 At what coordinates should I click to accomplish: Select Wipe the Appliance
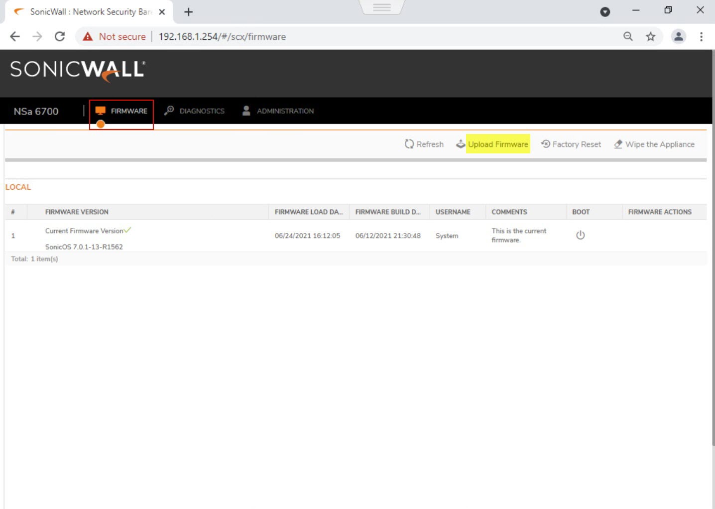point(654,144)
